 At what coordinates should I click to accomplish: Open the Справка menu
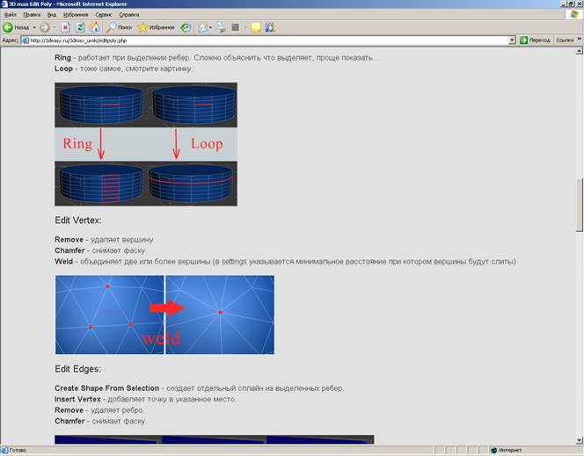coord(129,15)
